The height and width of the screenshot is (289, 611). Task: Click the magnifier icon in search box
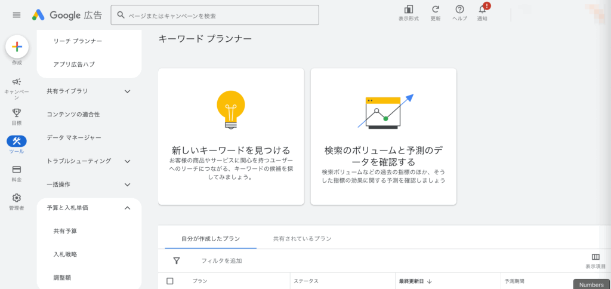pos(121,15)
